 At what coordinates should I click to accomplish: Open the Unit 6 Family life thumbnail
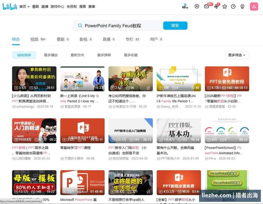pyautogui.click(x=179, y=79)
